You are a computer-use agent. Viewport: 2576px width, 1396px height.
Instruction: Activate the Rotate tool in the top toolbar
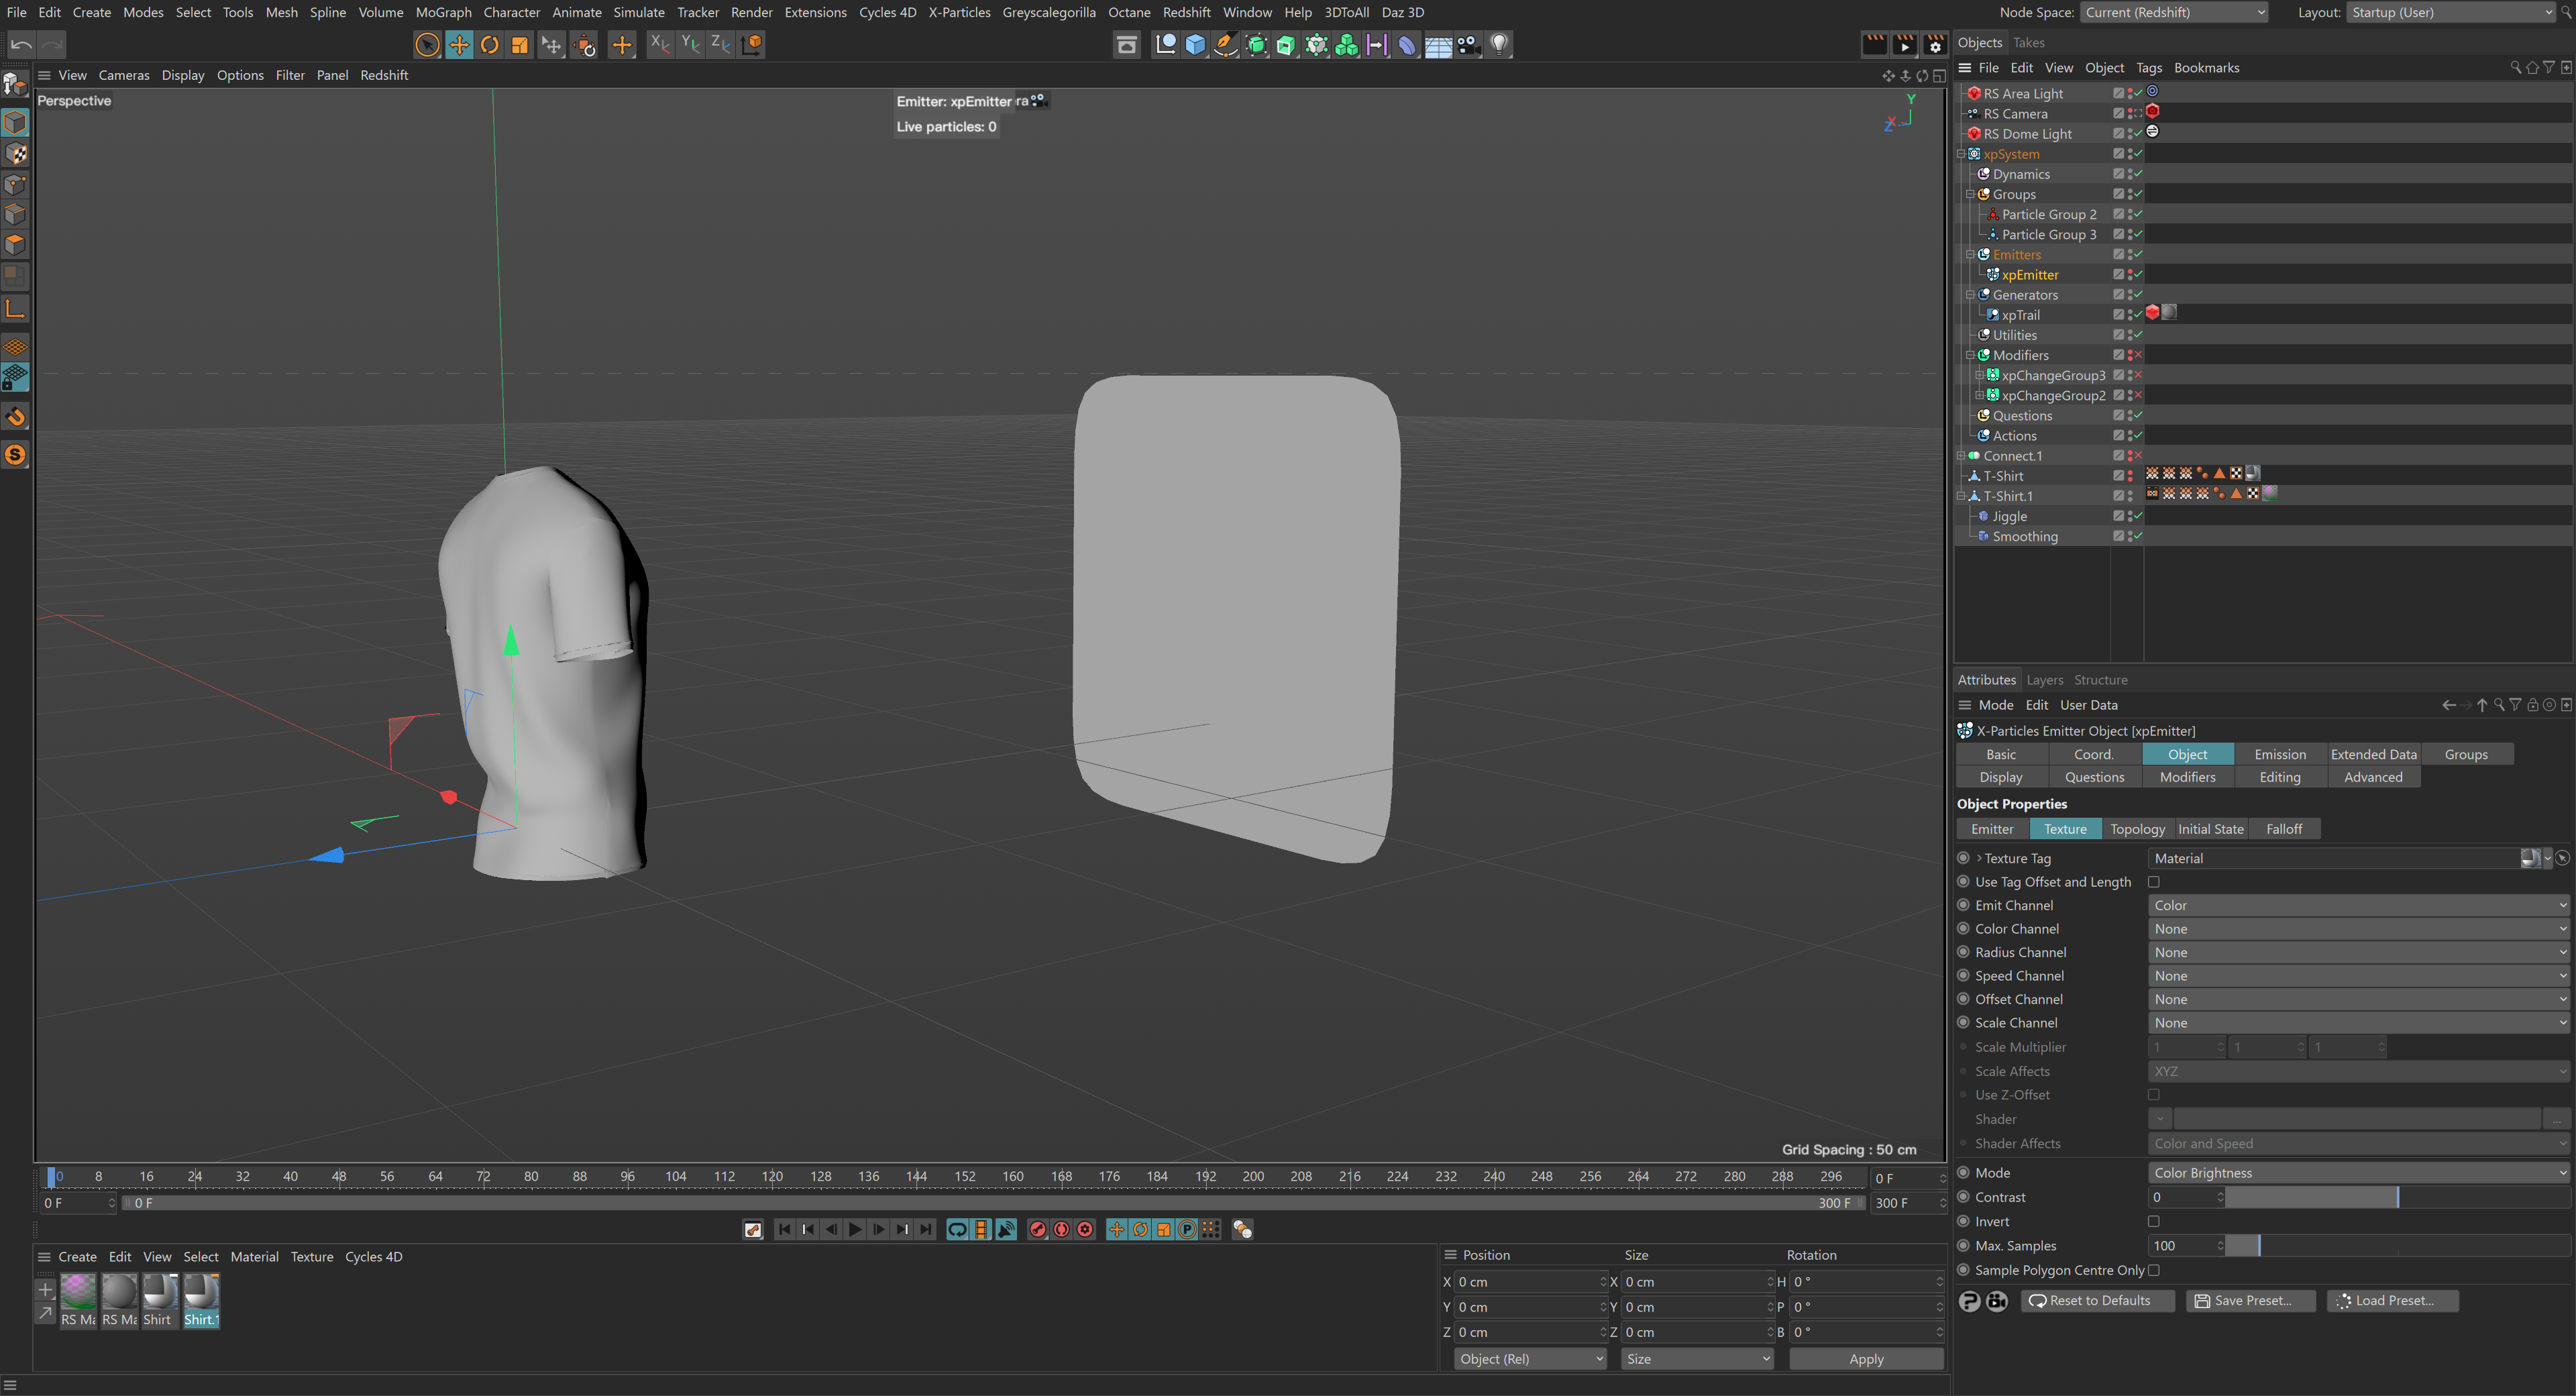coord(490,45)
